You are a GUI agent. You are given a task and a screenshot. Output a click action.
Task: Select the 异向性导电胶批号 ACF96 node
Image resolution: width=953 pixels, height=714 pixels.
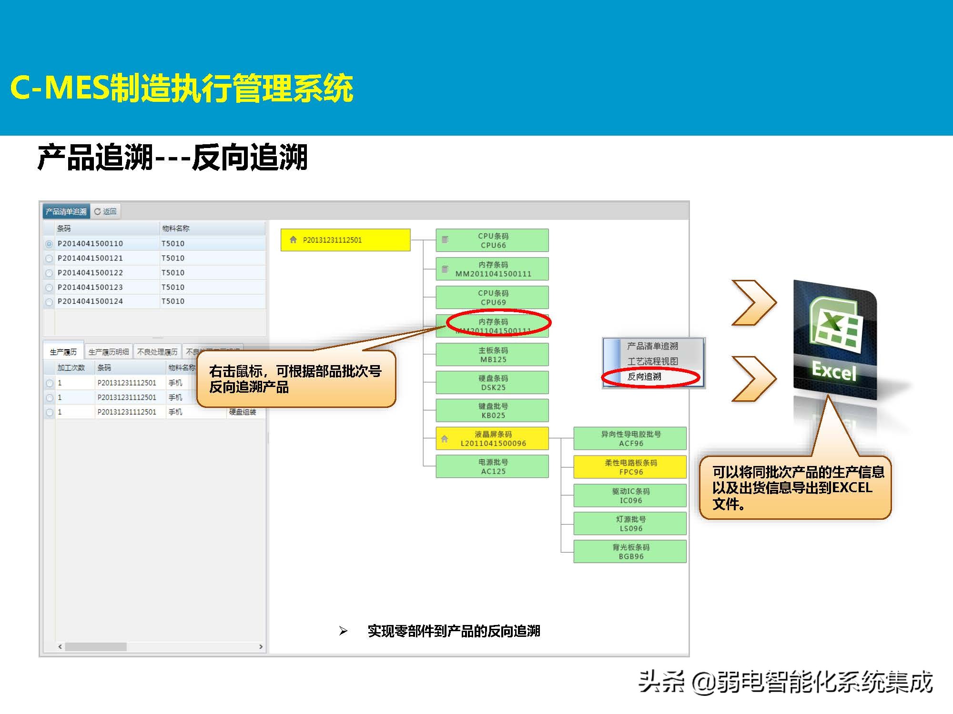point(630,438)
